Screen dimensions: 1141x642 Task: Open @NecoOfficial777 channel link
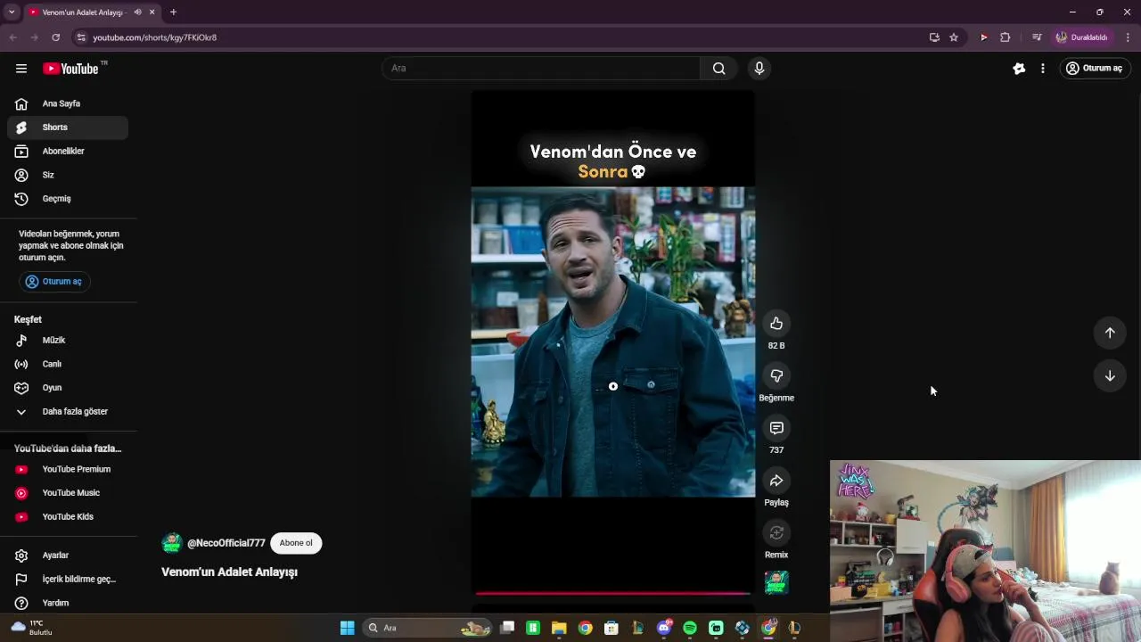(226, 543)
